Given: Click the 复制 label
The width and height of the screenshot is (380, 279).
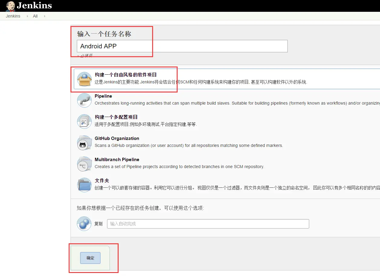Looking at the screenshot, I should click(98, 224).
